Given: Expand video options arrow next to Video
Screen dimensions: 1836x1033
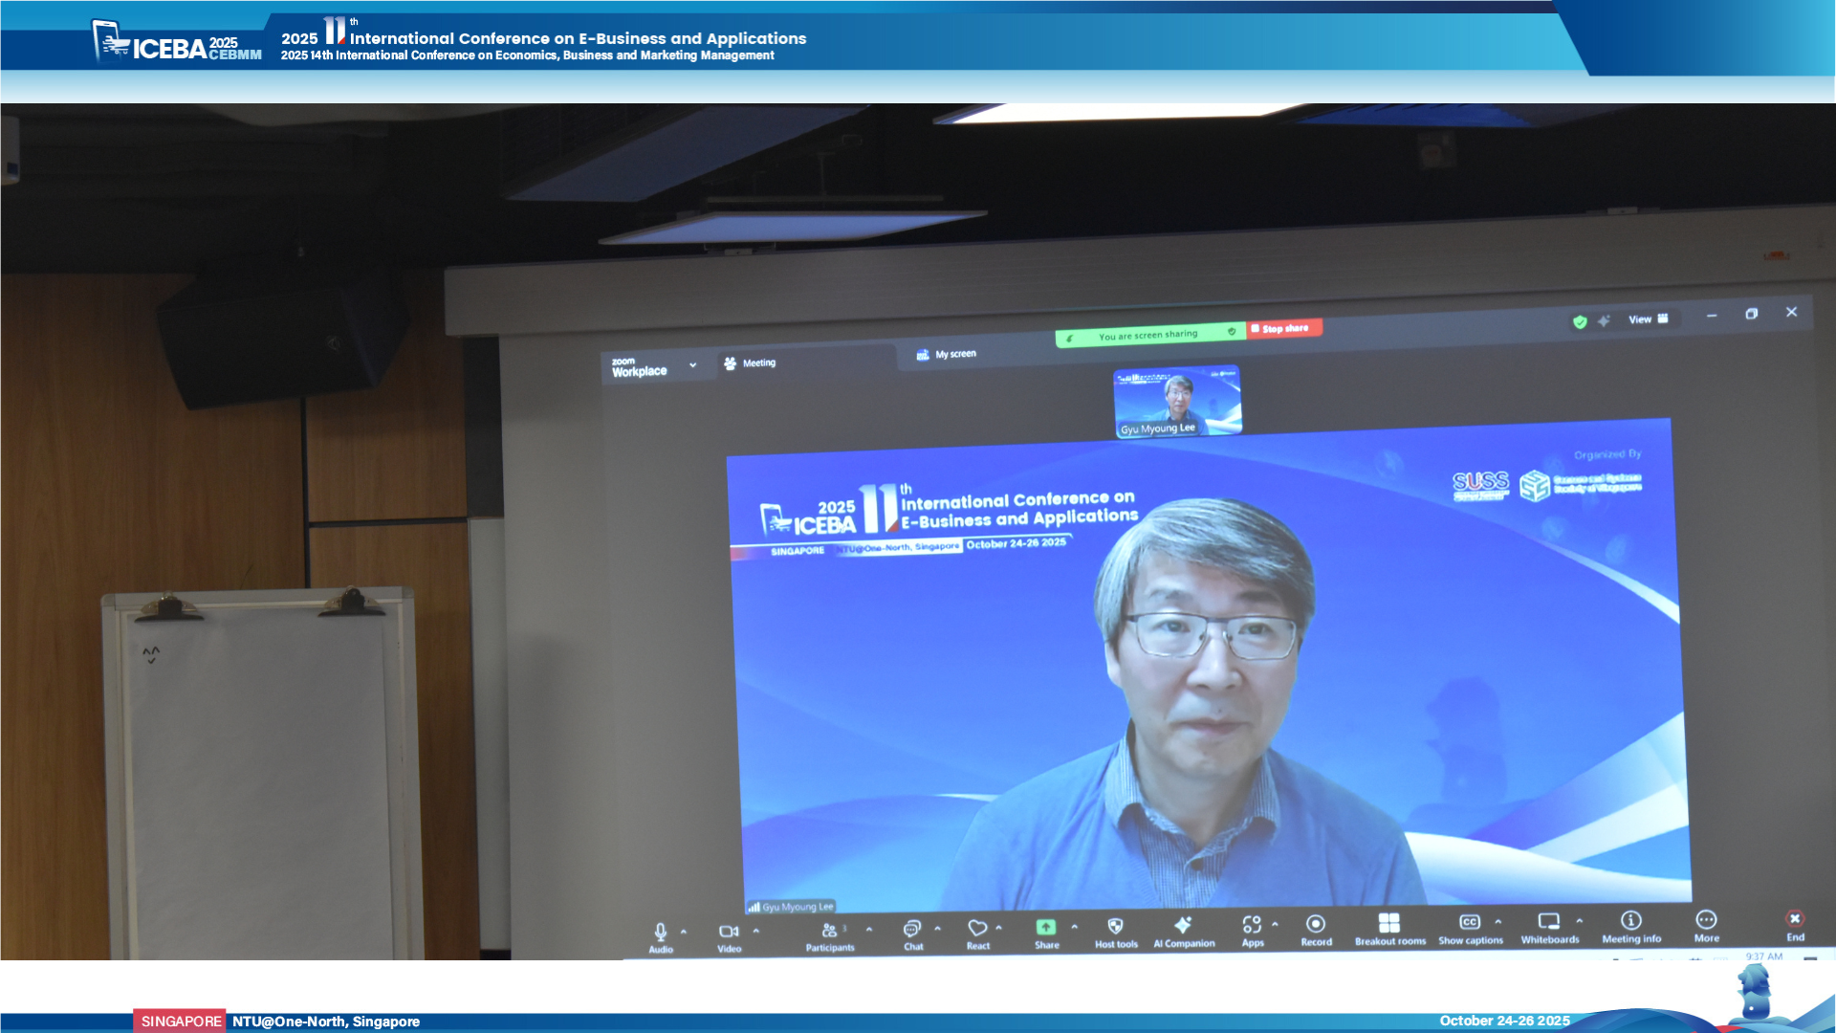Looking at the screenshot, I should (756, 931).
